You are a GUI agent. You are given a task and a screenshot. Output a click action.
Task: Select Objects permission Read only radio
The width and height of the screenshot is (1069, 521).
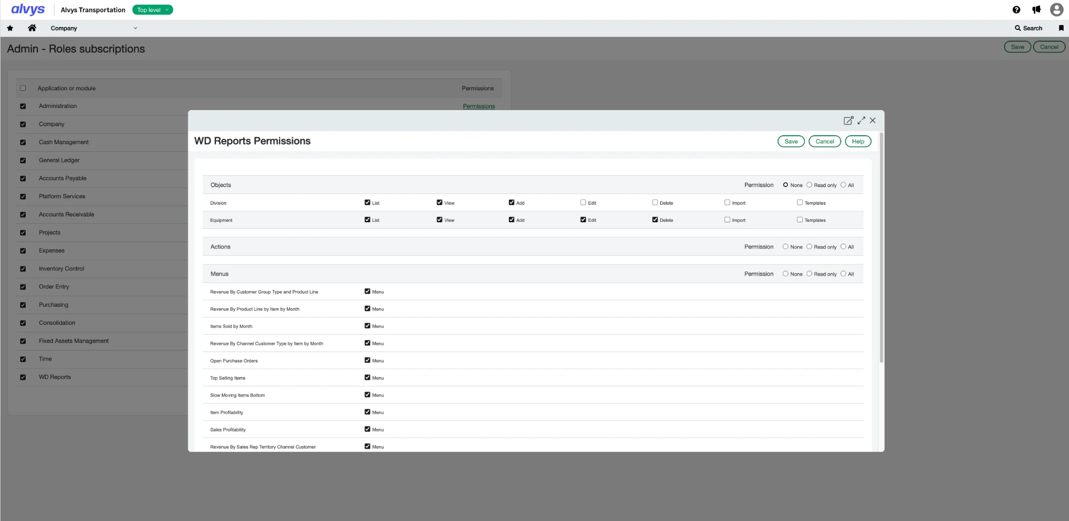click(809, 185)
